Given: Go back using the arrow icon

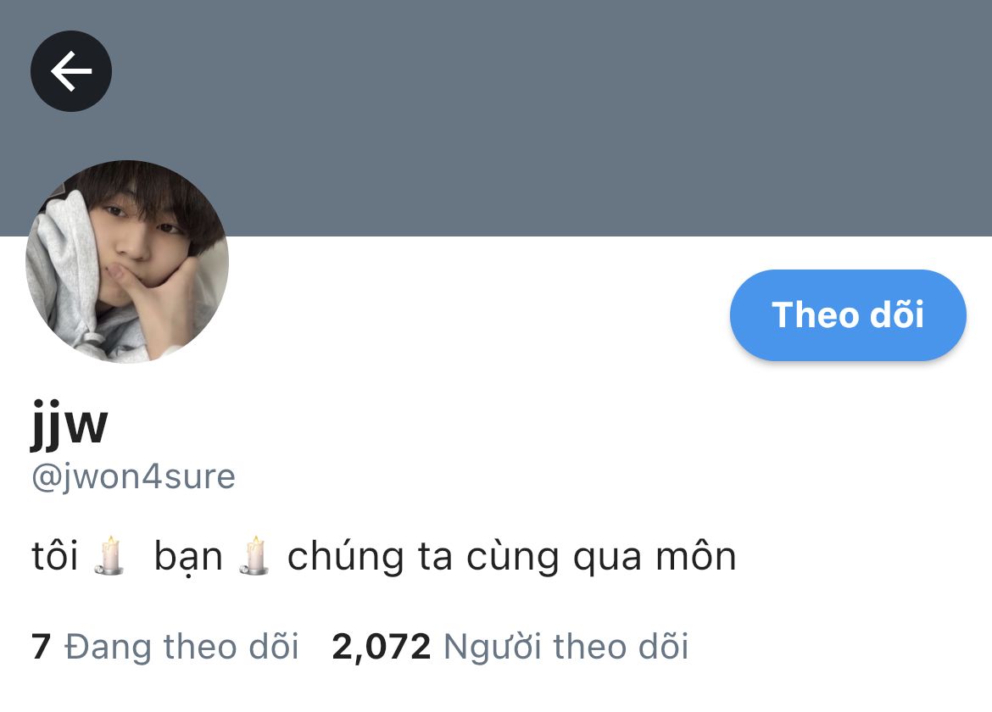Looking at the screenshot, I should pos(71,71).
